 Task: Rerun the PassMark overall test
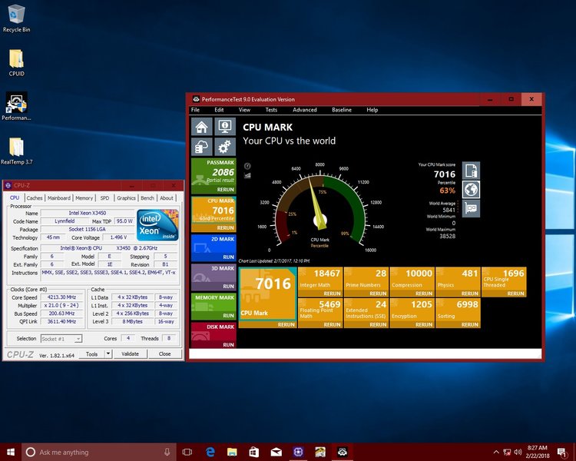point(225,190)
